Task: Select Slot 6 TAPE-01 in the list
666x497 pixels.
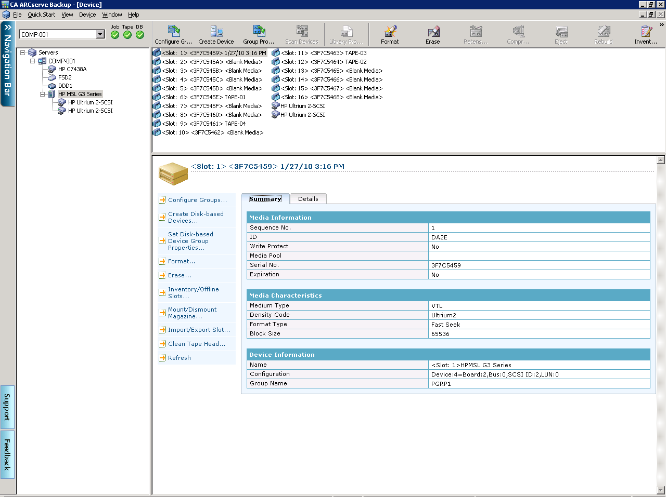Action: tap(203, 97)
